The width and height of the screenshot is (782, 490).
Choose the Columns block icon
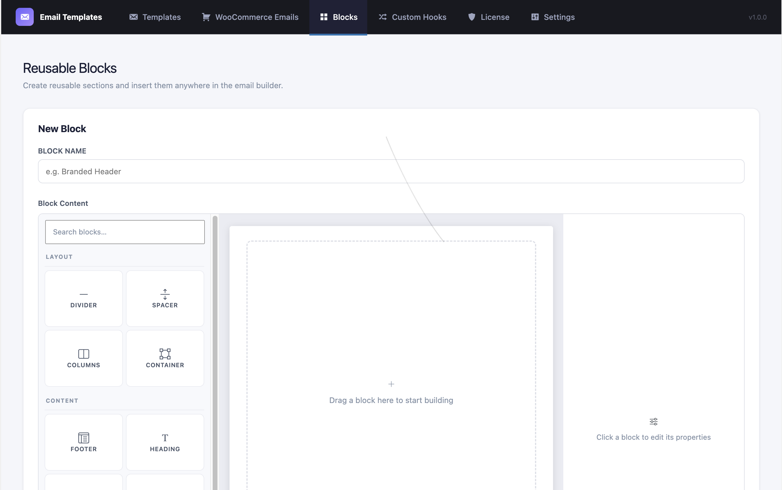(x=84, y=354)
